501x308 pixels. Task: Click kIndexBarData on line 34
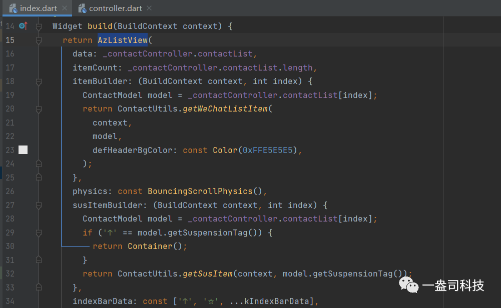pos(277,301)
